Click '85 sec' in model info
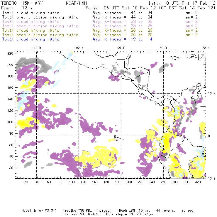The height and width of the screenshot is (217, 217). [187, 211]
